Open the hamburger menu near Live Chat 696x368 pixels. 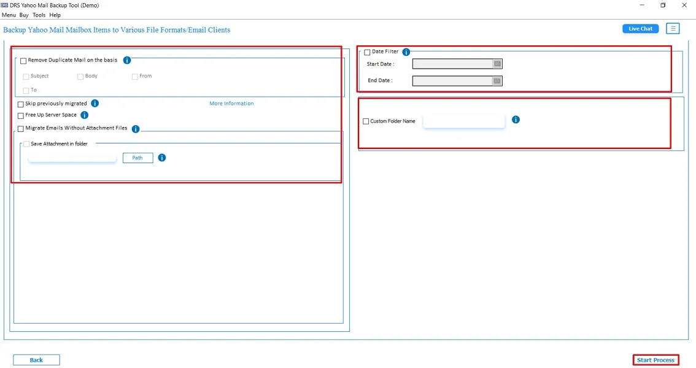(x=673, y=28)
